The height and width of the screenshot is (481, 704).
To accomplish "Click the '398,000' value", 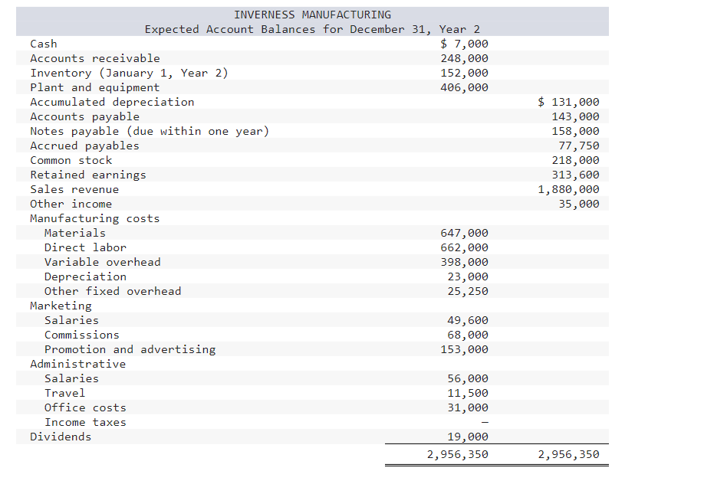I will (x=464, y=262).
